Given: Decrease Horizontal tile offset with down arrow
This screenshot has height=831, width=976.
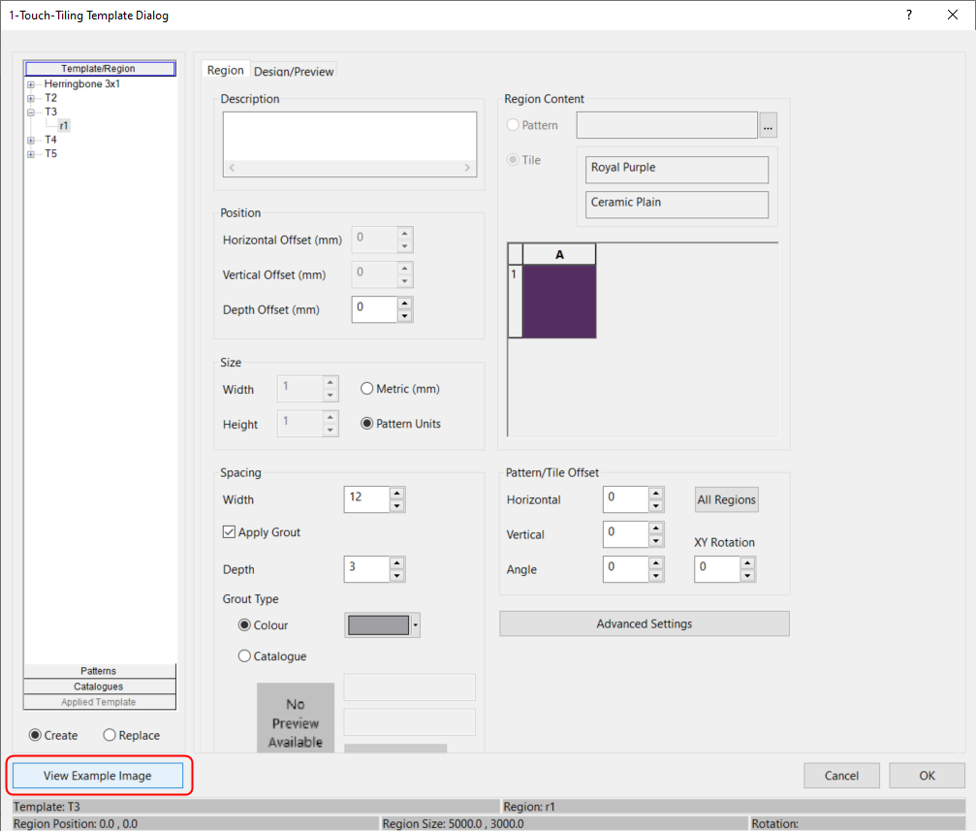Looking at the screenshot, I should (x=656, y=506).
